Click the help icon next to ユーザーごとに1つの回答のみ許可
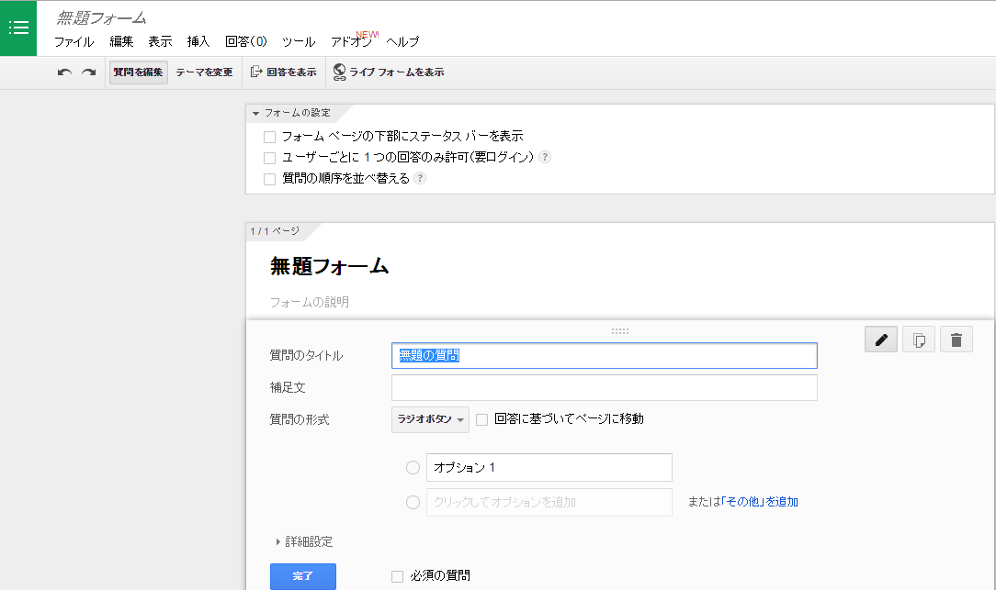 [544, 157]
